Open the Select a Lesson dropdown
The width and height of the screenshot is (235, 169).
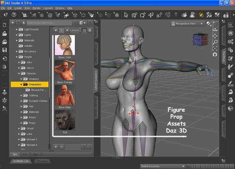(163, 166)
